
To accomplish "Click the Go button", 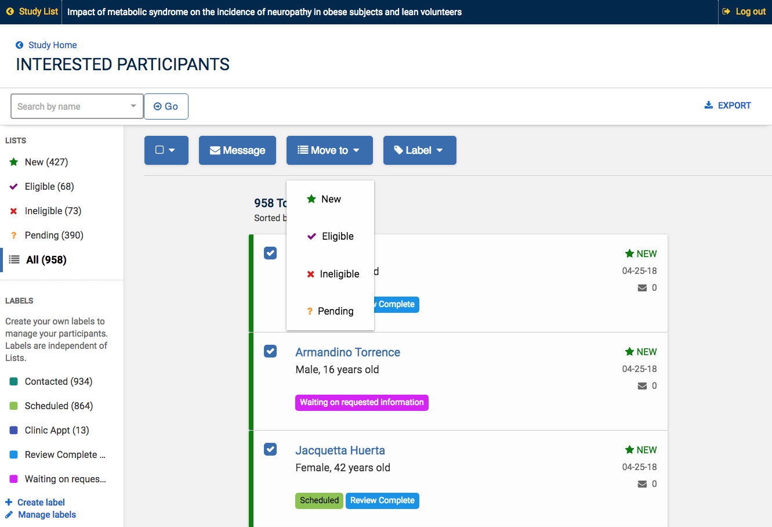I will point(166,106).
